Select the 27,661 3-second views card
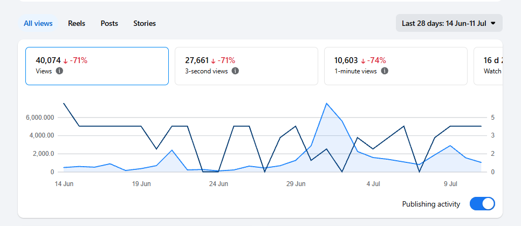521x226 pixels. click(x=246, y=66)
